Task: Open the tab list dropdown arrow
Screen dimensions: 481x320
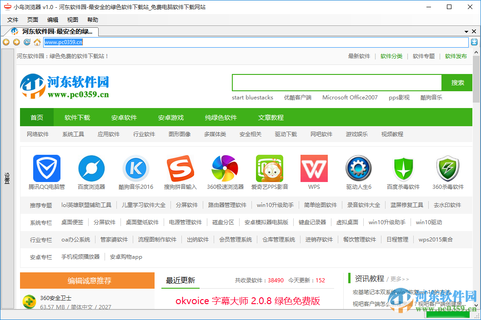Action: [466, 31]
